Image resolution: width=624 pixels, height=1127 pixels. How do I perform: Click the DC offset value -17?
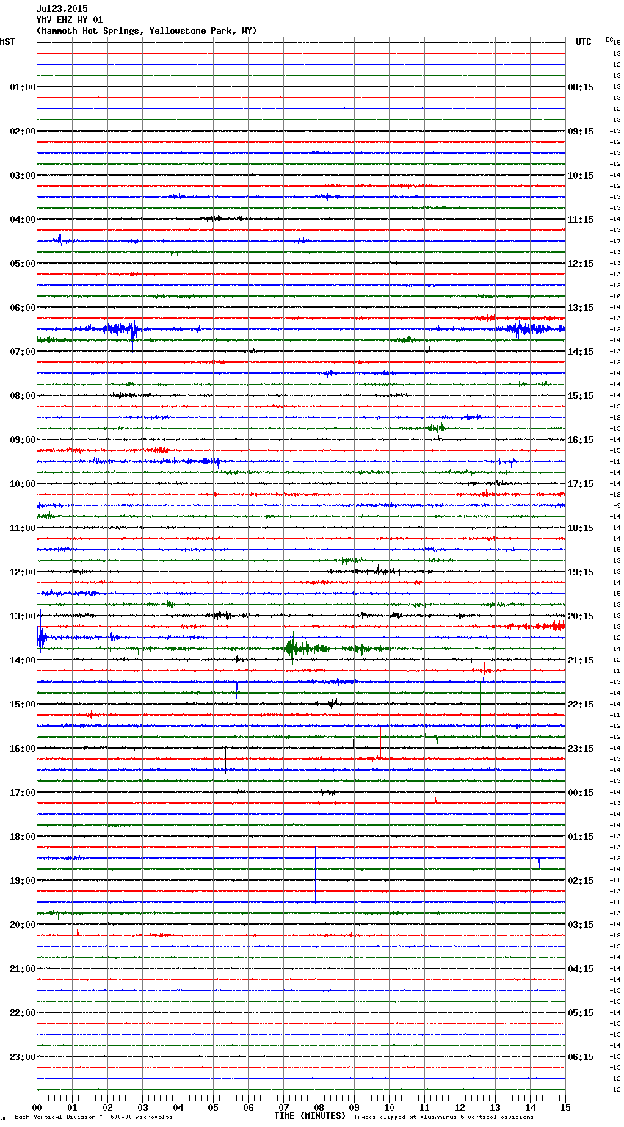click(x=615, y=241)
